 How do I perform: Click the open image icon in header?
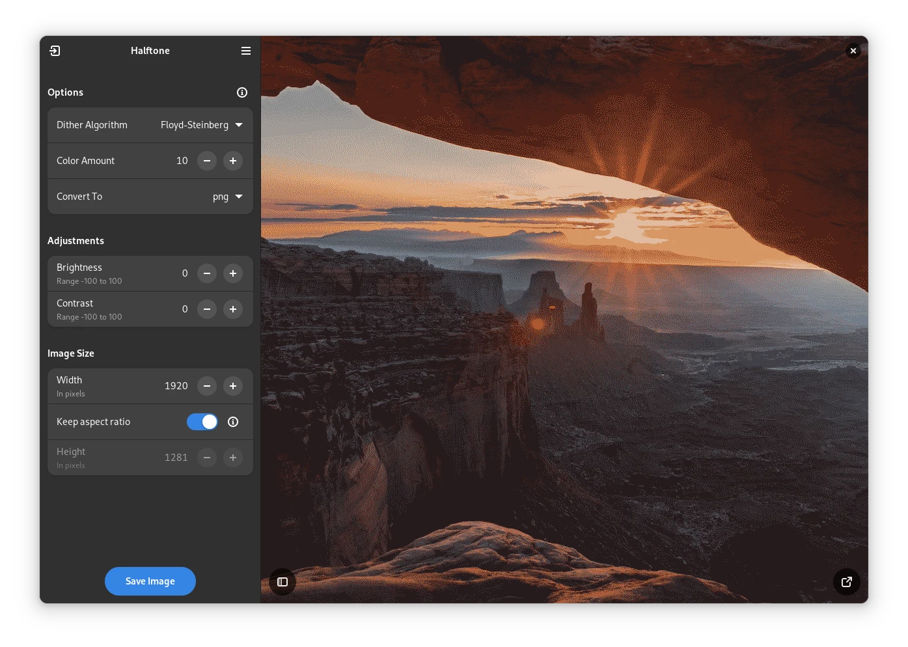[55, 51]
